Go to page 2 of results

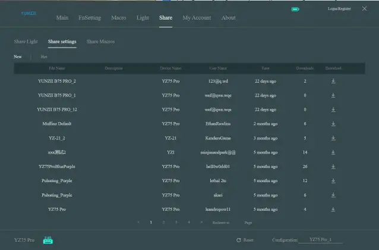point(163,222)
